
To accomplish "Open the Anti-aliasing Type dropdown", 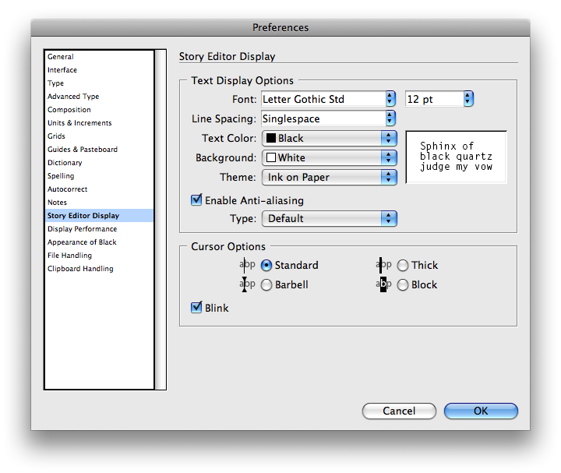I will 329,218.
